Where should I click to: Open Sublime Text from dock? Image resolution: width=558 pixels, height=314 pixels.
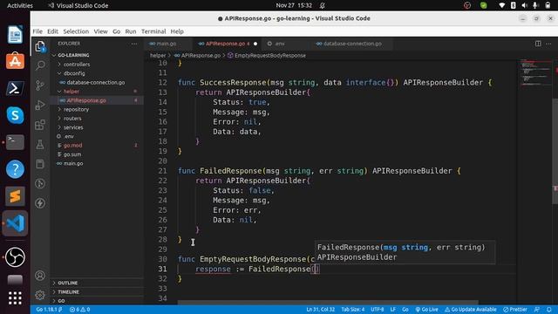(15, 195)
